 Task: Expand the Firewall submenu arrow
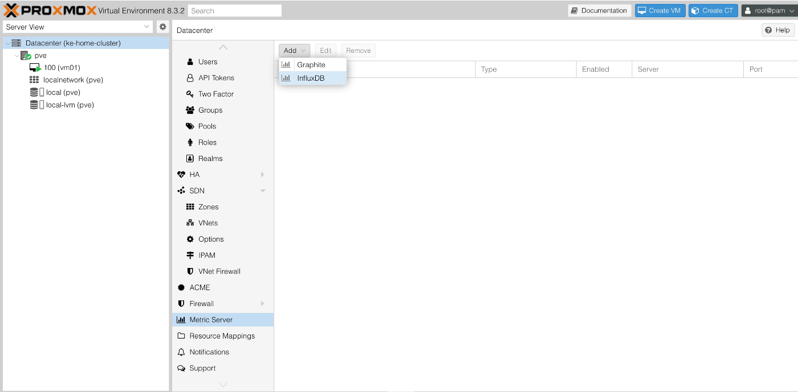tap(263, 304)
